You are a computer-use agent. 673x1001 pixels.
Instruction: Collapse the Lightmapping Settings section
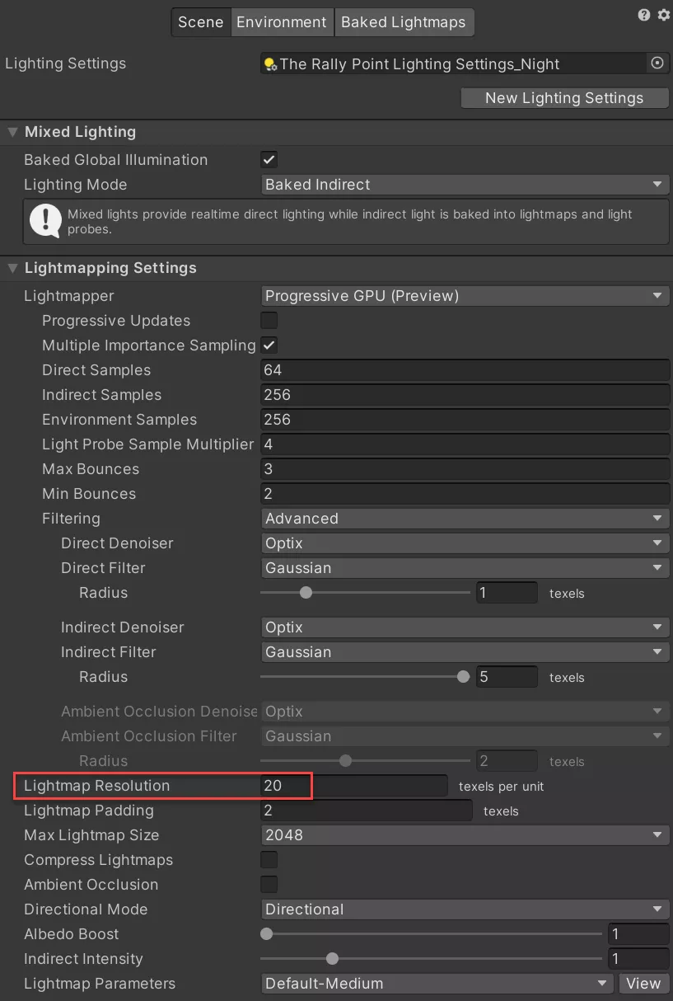coord(13,268)
